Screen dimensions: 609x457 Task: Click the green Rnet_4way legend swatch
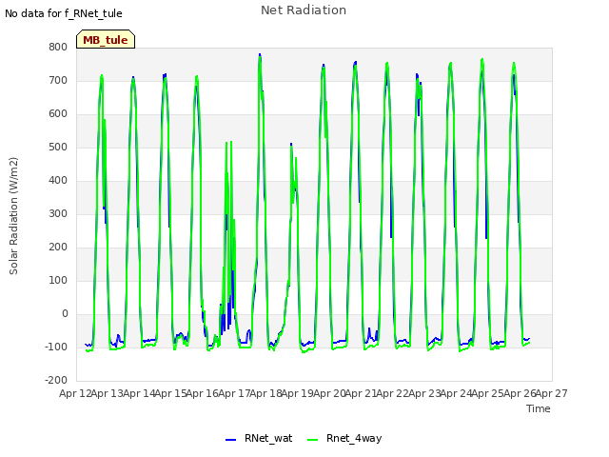click(x=312, y=440)
